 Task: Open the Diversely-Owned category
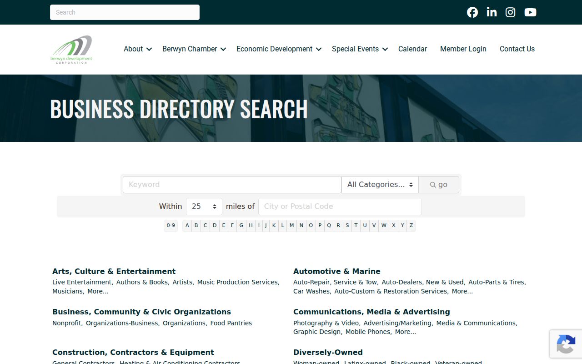click(328, 353)
